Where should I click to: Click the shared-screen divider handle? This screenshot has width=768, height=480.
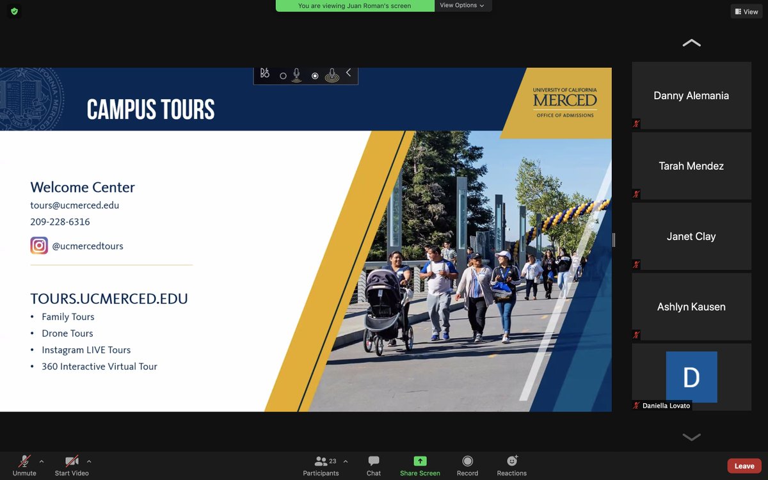pyautogui.click(x=614, y=240)
